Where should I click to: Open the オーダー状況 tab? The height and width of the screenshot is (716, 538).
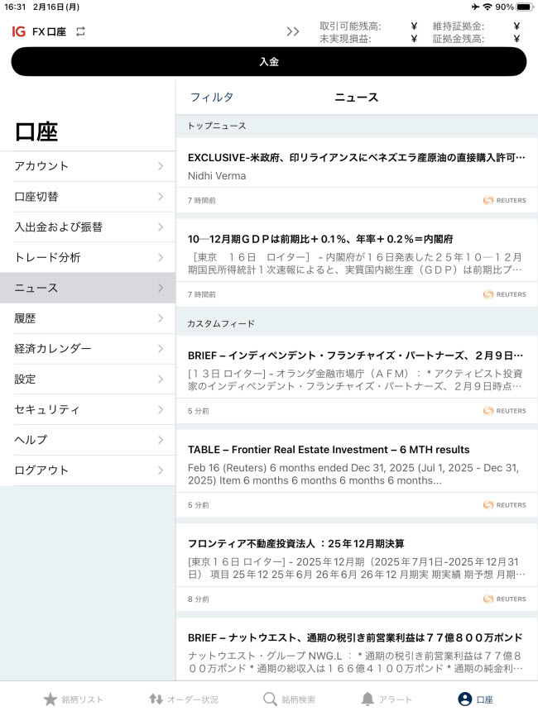pos(184,699)
